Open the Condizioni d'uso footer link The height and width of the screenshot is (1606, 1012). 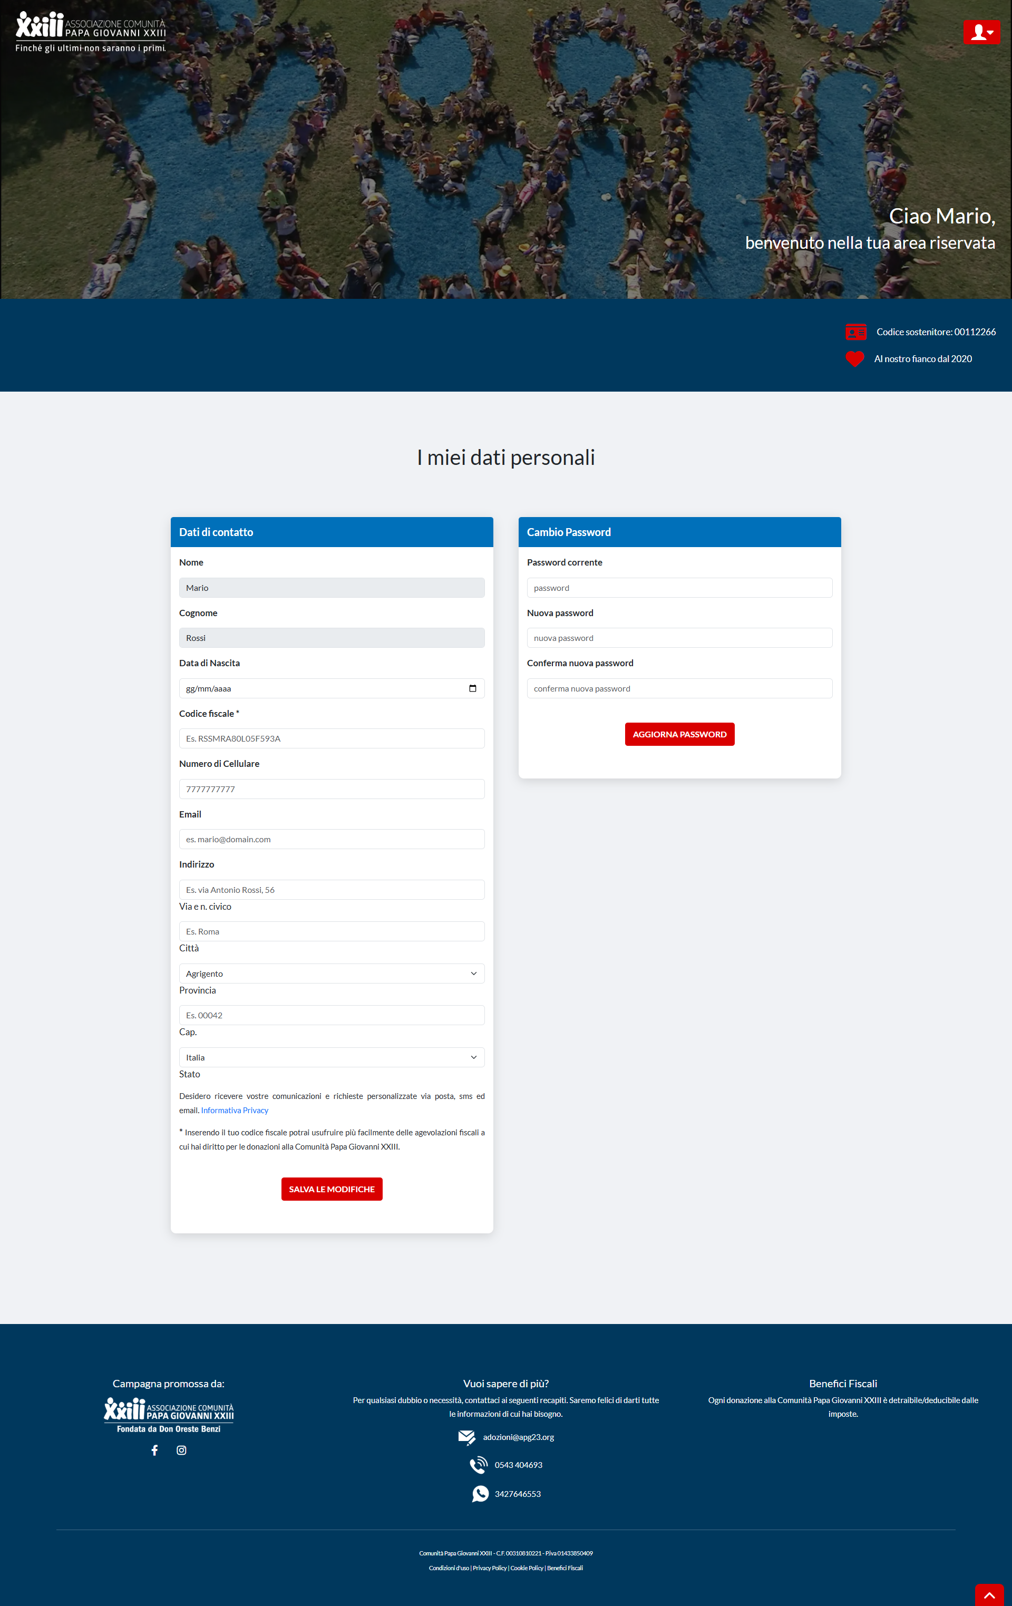click(x=449, y=1568)
